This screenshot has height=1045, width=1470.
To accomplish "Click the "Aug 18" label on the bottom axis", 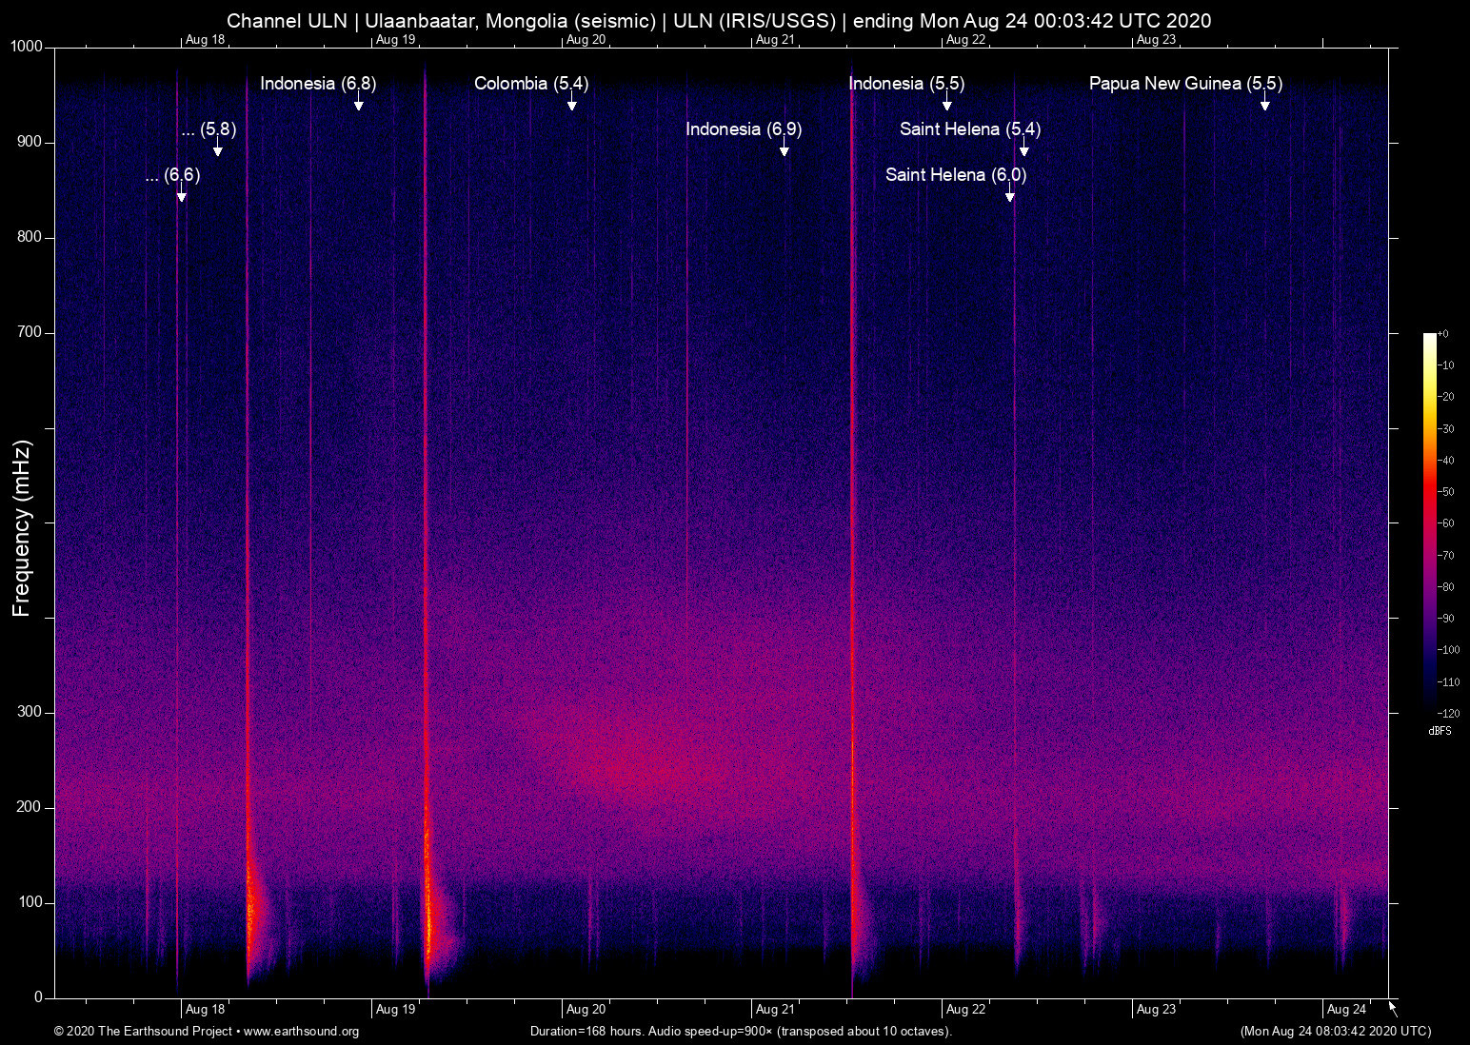I will [206, 1010].
